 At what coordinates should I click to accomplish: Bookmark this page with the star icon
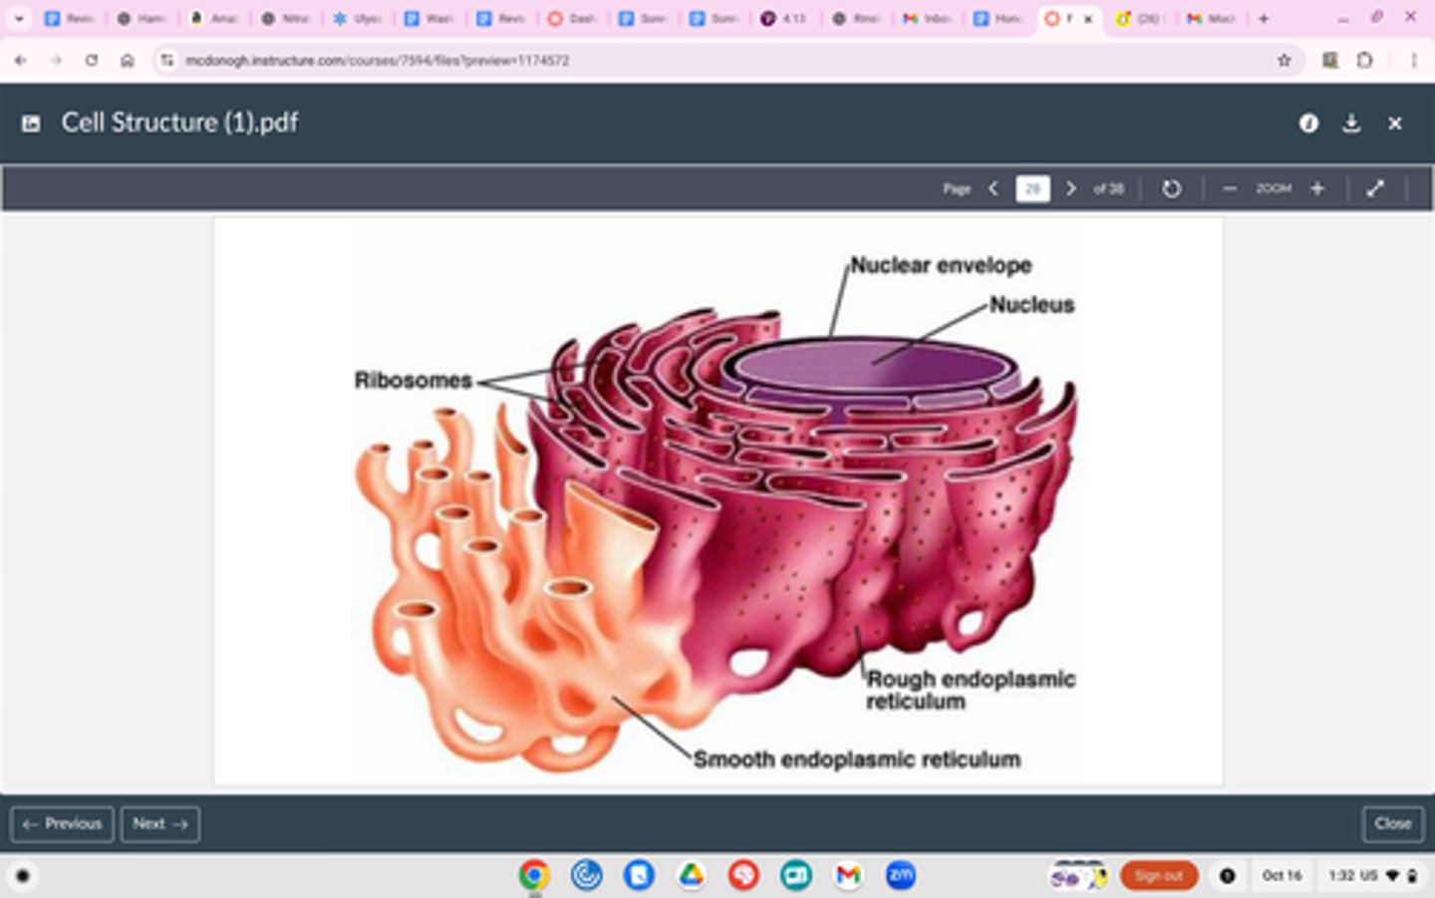(1284, 61)
